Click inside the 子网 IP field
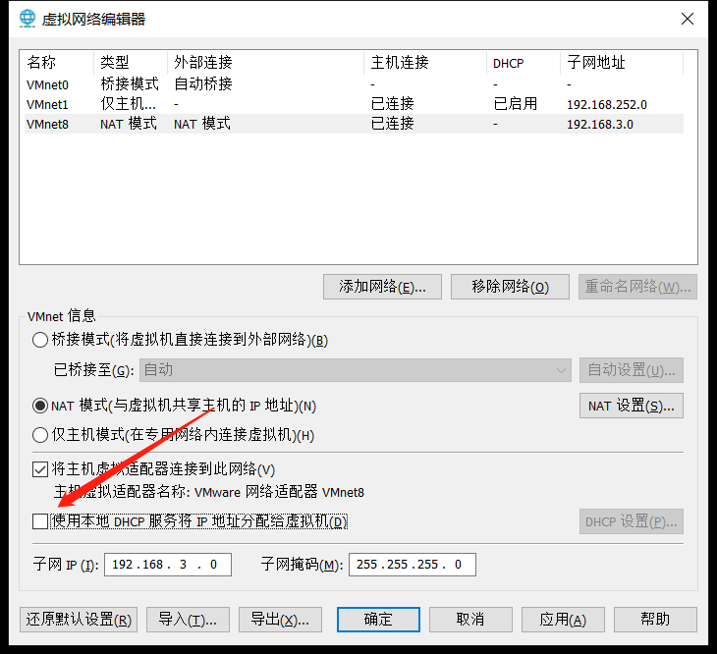 [167, 565]
